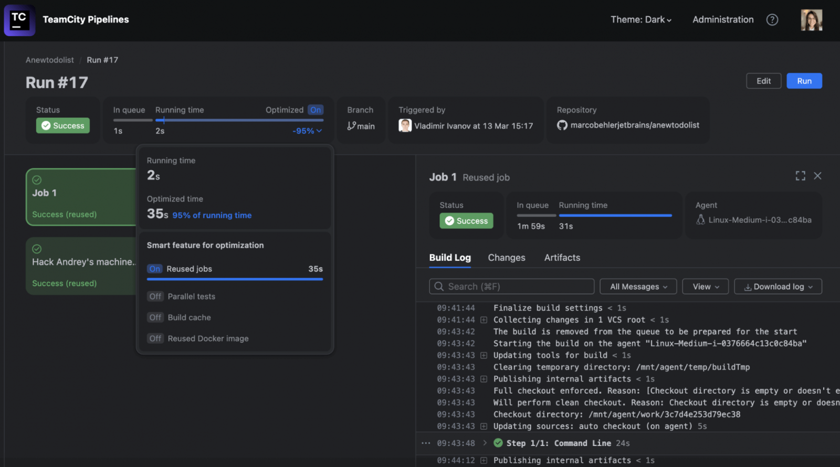Click the branch icon next to main
The height and width of the screenshot is (467, 840).
click(351, 126)
